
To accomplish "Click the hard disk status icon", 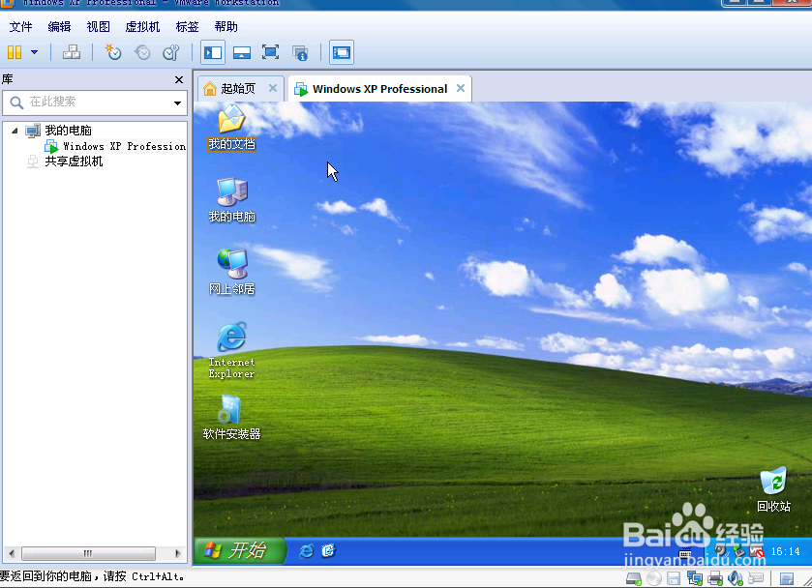I will 634,578.
